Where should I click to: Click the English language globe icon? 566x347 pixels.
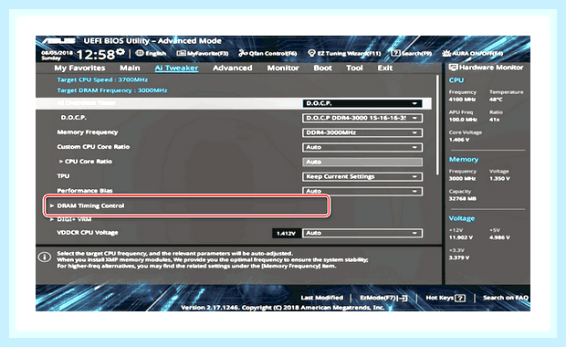(x=140, y=53)
